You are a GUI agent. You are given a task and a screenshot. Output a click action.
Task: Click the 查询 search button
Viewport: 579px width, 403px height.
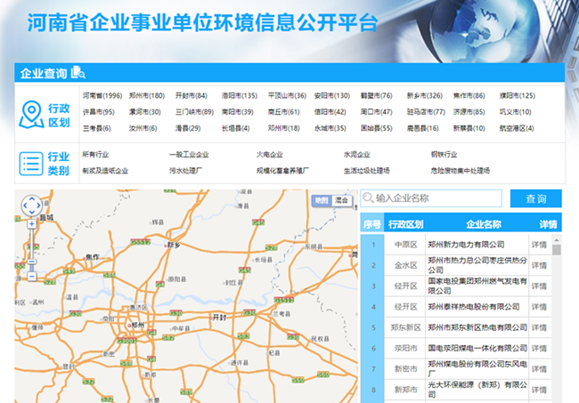tap(535, 198)
